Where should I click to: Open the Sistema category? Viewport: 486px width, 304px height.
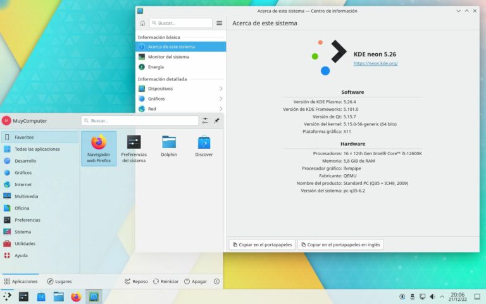point(40,232)
